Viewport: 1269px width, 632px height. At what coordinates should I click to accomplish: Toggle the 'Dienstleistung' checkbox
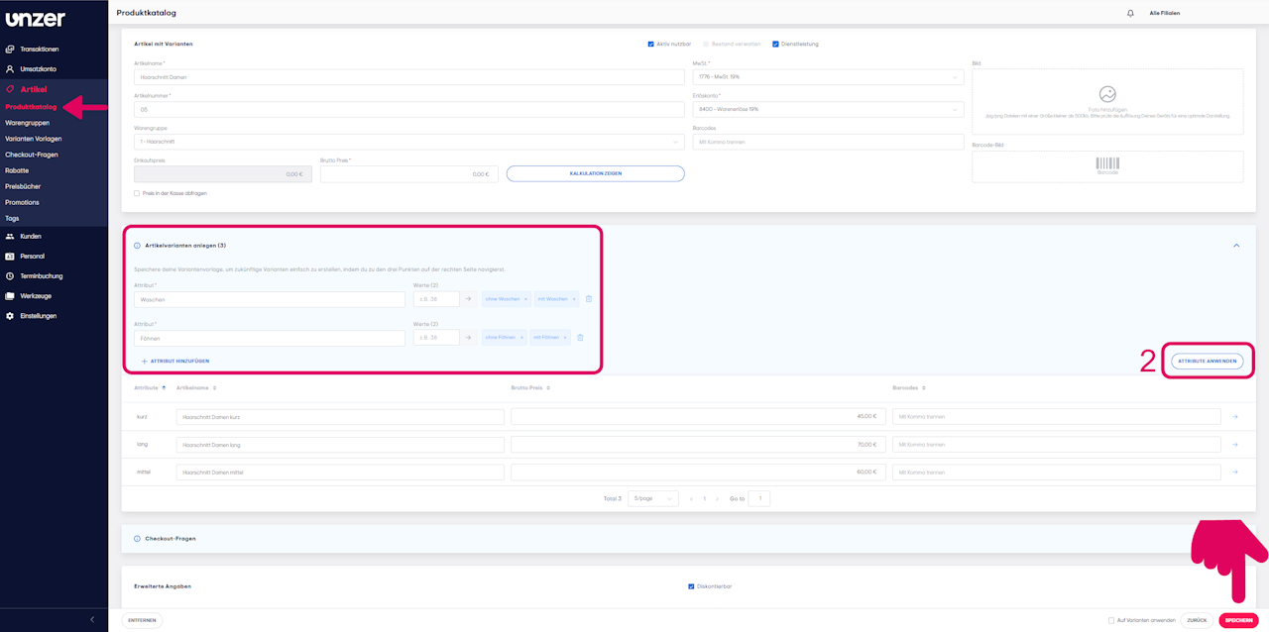coord(775,44)
